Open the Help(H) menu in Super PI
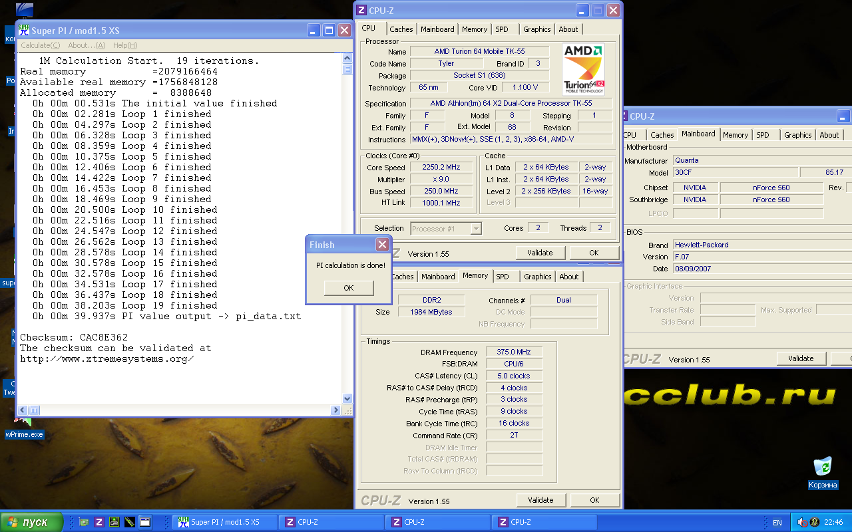Viewport: 852px width, 532px height. (125, 45)
